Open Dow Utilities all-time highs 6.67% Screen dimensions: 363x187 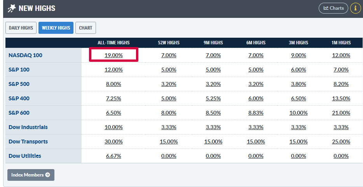pos(113,156)
